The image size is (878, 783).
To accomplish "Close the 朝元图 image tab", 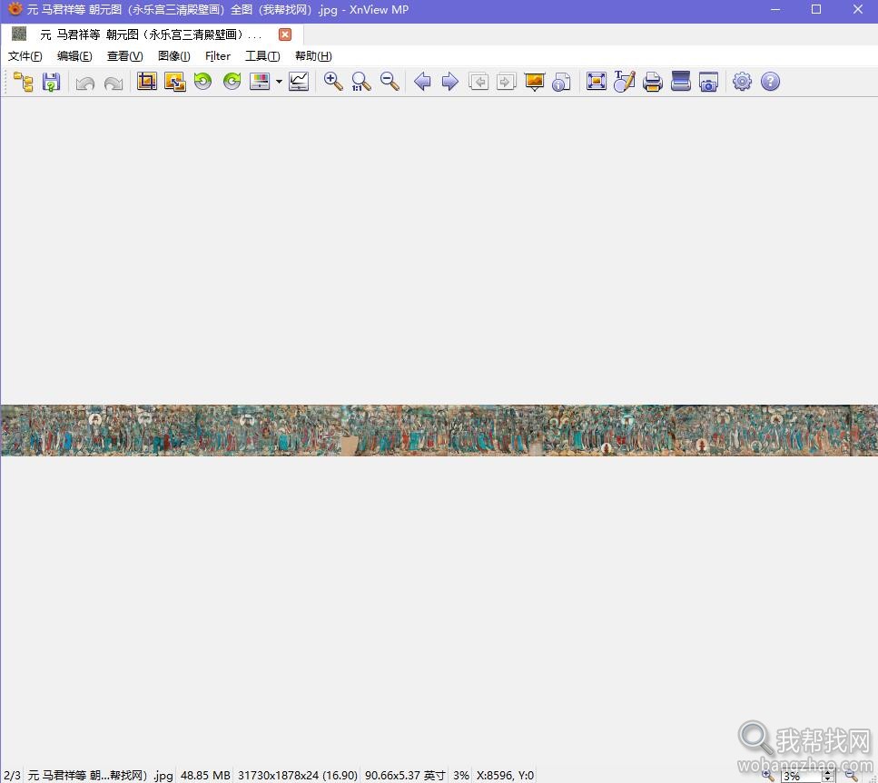I will pos(285,34).
